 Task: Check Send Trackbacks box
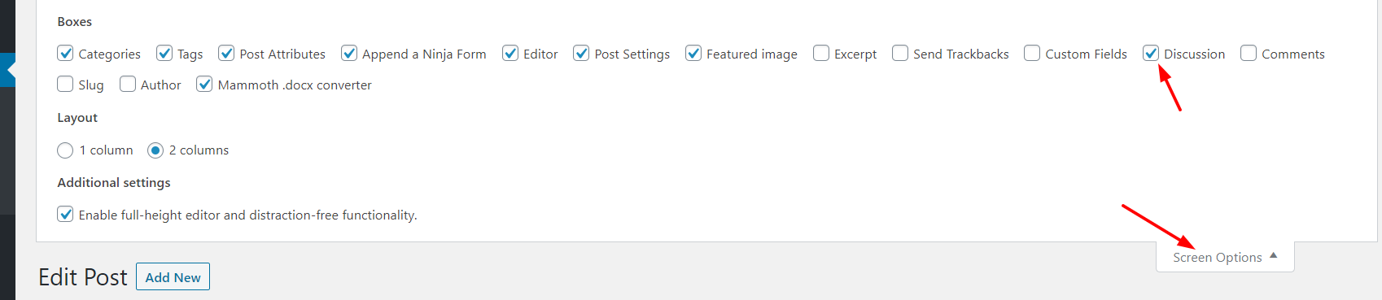tap(900, 54)
